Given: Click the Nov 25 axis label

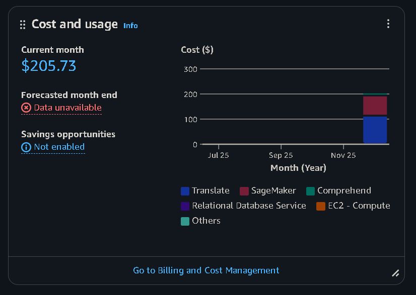Looking at the screenshot, I should point(343,155).
